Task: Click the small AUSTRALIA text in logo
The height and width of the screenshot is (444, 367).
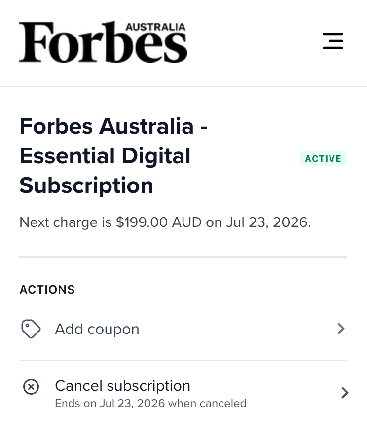Action: click(155, 27)
